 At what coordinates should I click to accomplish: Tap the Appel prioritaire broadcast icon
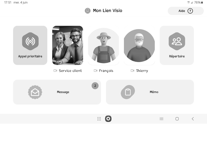[30, 41]
